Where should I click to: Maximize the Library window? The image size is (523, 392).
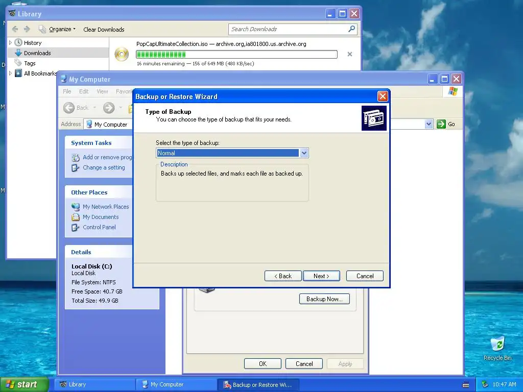click(x=342, y=14)
